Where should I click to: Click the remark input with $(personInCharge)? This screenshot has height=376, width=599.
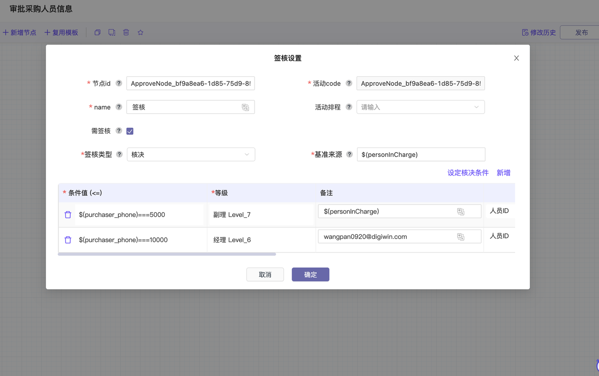coord(400,211)
